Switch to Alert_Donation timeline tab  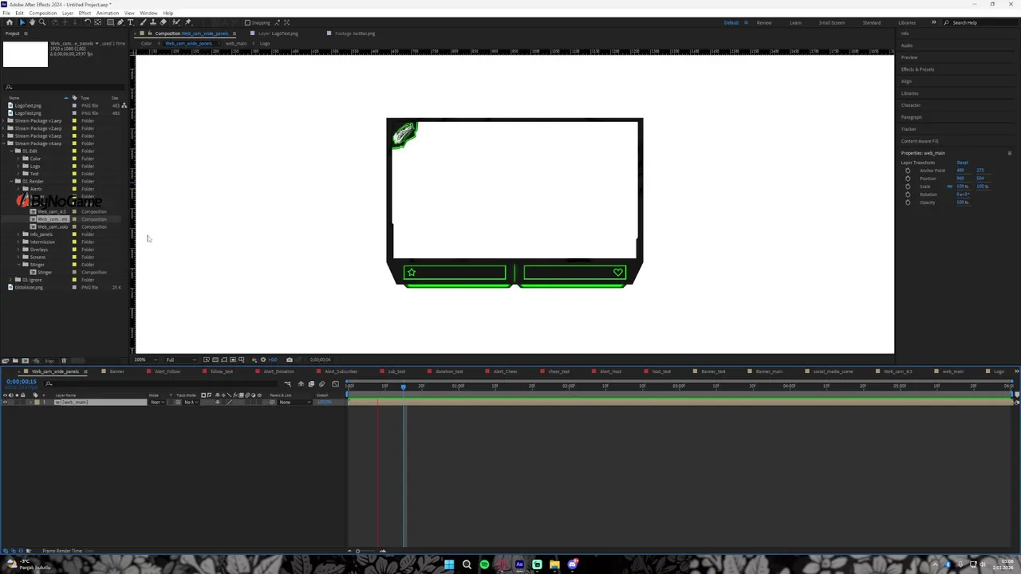point(278,372)
